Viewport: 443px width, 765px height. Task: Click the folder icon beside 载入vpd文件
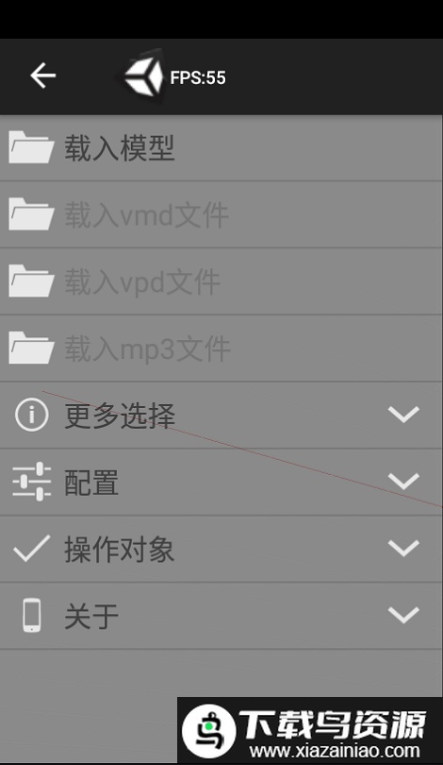coord(31,280)
